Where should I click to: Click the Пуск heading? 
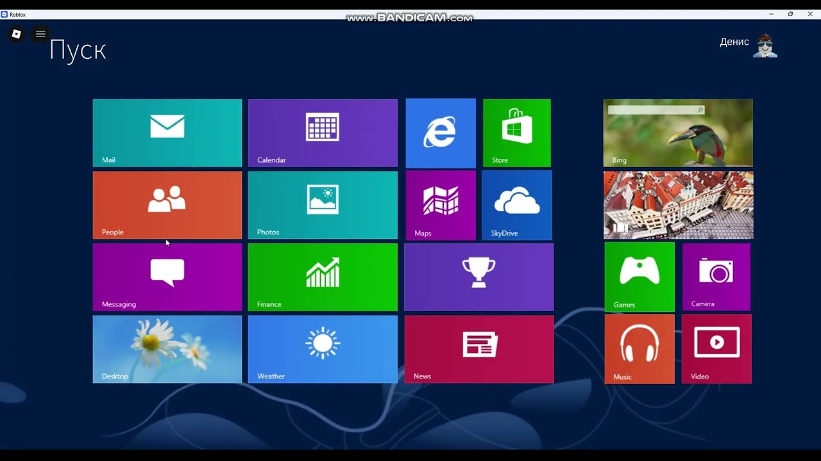(78, 50)
